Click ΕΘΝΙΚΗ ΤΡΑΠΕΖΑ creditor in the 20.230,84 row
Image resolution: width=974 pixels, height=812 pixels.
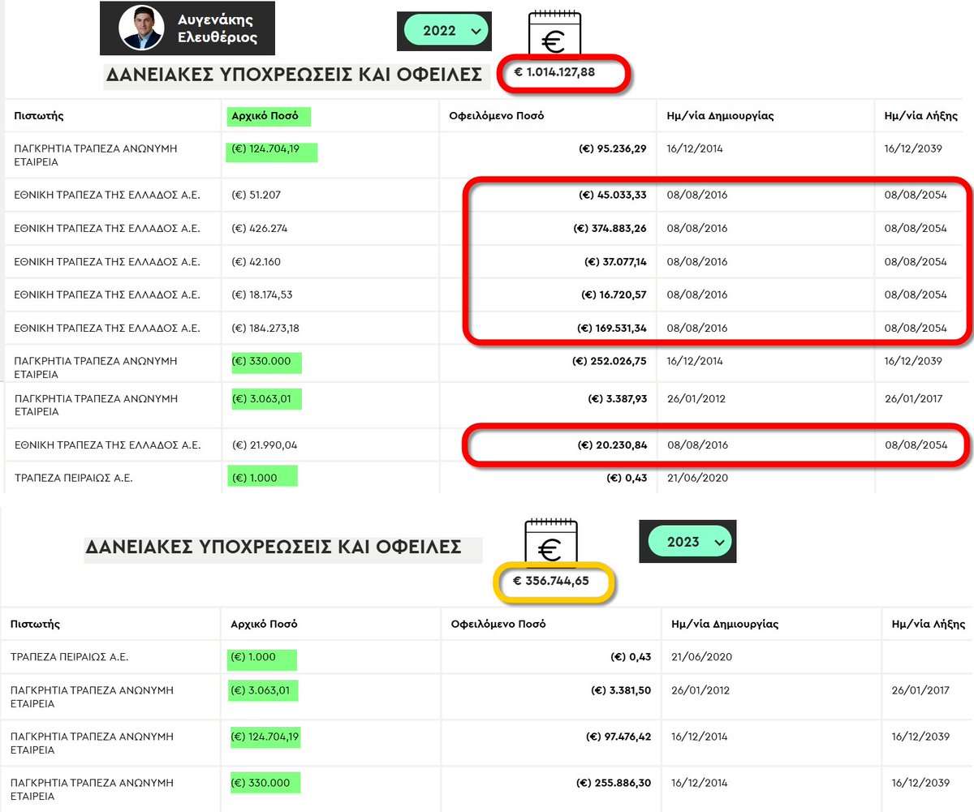click(x=107, y=445)
